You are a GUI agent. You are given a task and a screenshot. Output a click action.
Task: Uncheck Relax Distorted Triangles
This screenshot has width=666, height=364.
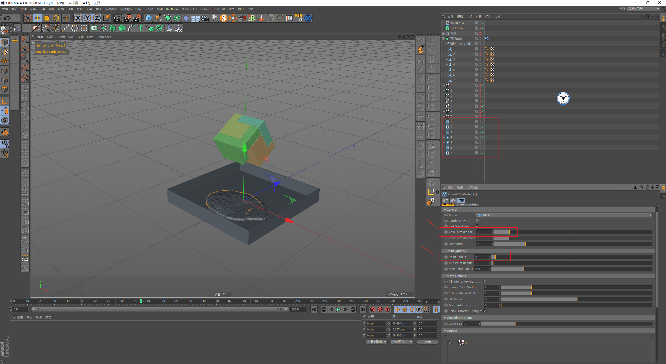[x=485, y=311]
